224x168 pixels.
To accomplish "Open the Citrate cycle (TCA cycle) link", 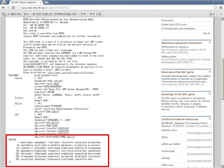I will [x=174, y=25].
